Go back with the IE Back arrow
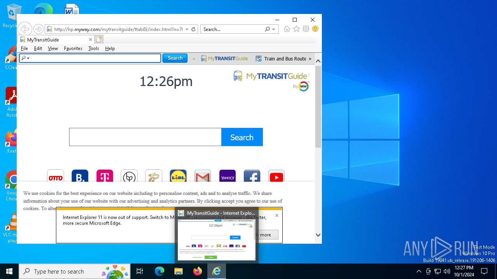Image resolution: width=497 pixels, height=279 pixels. point(24,29)
